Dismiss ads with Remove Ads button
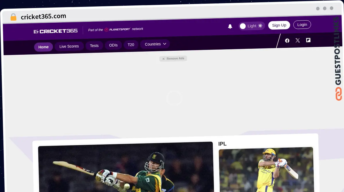The width and height of the screenshot is (344, 192). coord(173,58)
